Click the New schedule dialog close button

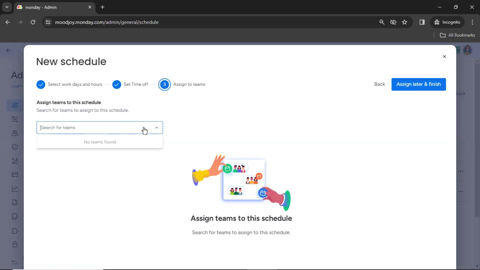click(444, 56)
